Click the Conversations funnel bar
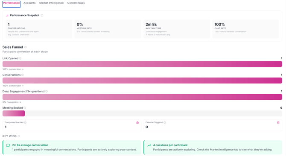Image resolution: width=286 pixels, height=156 pixels. (x=142, y=81)
